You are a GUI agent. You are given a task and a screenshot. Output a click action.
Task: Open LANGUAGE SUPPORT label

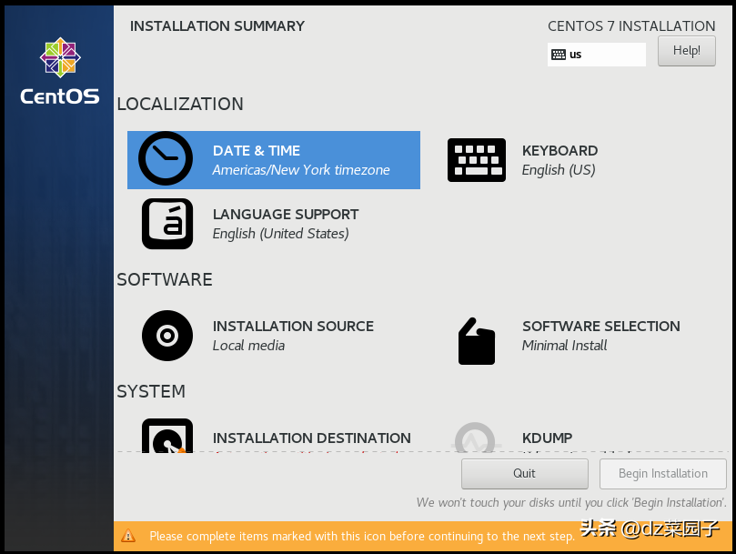(286, 215)
